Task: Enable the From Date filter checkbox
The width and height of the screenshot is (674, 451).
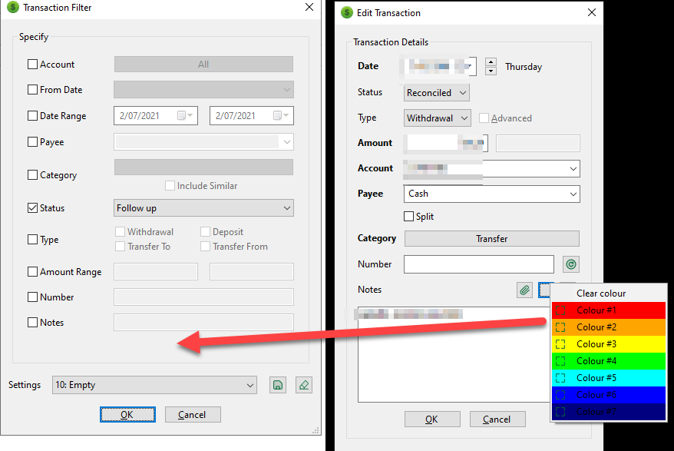Action: (32, 90)
